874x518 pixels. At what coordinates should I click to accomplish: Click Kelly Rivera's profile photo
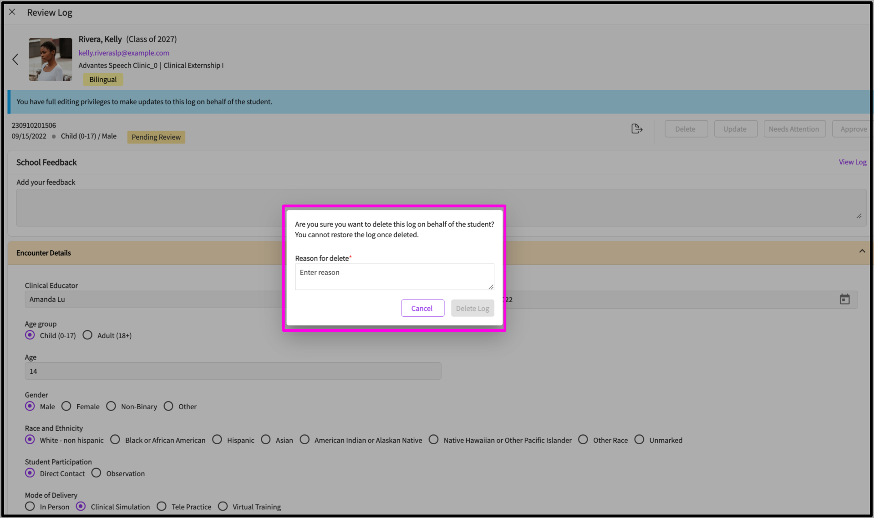point(51,60)
